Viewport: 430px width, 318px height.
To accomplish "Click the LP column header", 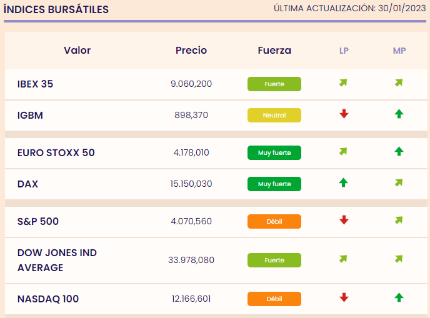I will [344, 51].
